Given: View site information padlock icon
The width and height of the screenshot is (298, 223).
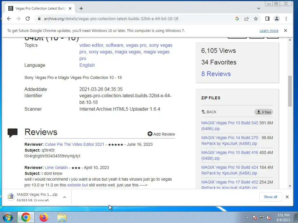Looking at the screenshot, I should pos(39,19).
